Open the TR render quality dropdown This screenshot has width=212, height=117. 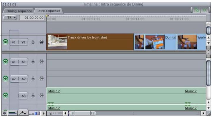(10, 18)
